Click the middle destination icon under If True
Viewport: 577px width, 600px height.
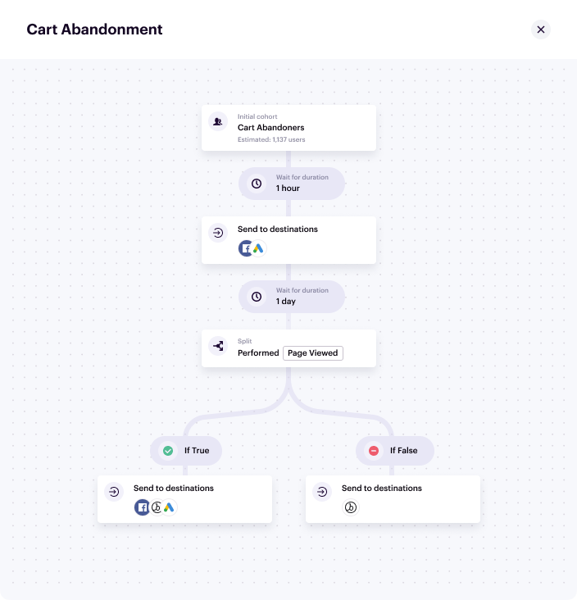[156, 507]
